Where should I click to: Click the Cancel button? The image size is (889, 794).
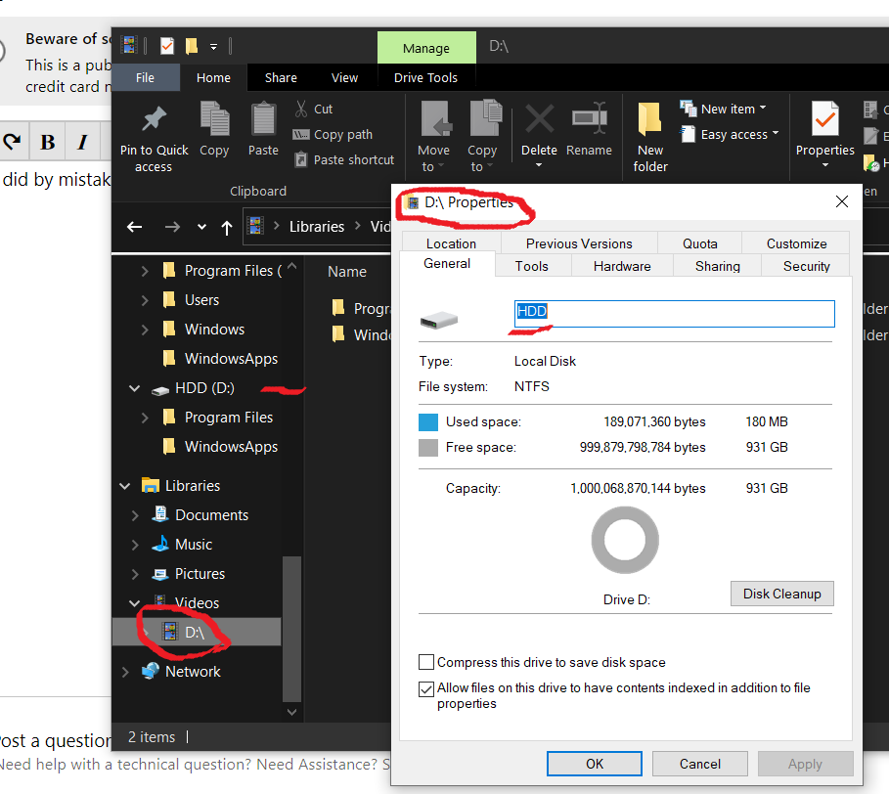(699, 764)
